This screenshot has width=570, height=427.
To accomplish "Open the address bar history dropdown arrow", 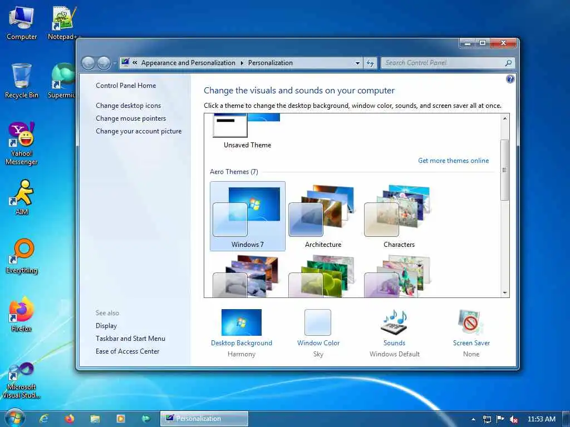I will tap(357, 63).
